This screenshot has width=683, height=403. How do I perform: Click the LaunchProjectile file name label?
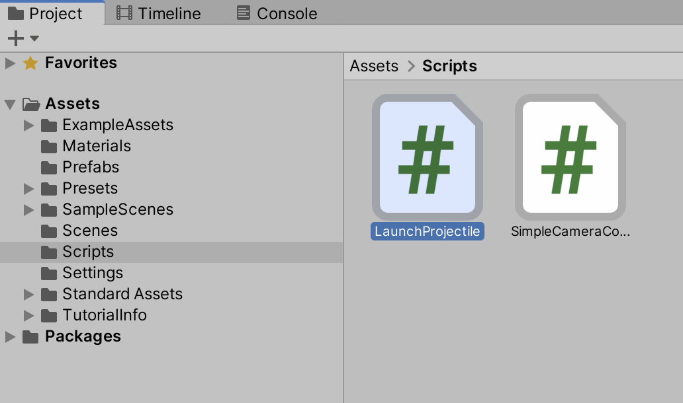(427, 232)
